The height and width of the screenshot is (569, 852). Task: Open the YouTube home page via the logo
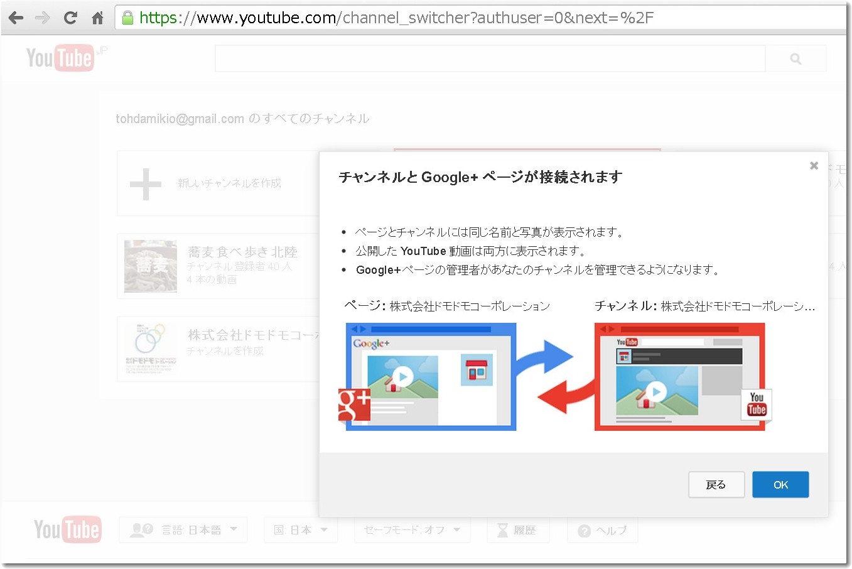click(x=60, y=58)
